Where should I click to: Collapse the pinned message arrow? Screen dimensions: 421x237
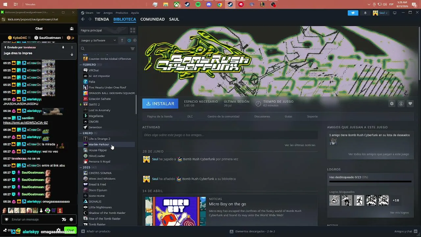(x=72, y=54)
